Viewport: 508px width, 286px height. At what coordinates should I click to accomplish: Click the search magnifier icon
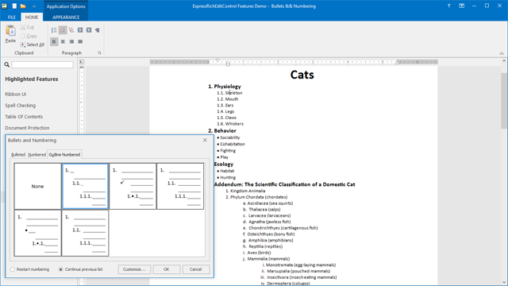tap(7, 64)
